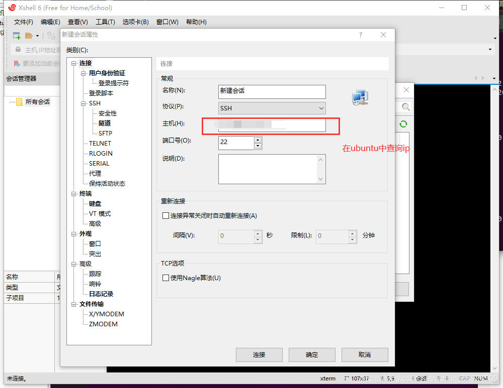Click the 确定 button
Viewport: 503px width, 388px height.
point(312,355)
